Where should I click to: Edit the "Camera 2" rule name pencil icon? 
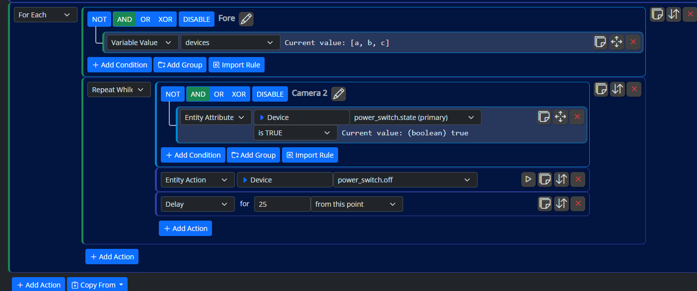coord(338,93)
